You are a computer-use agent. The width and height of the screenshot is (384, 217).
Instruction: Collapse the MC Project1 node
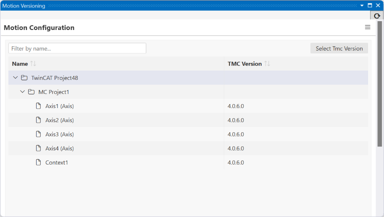23,92
